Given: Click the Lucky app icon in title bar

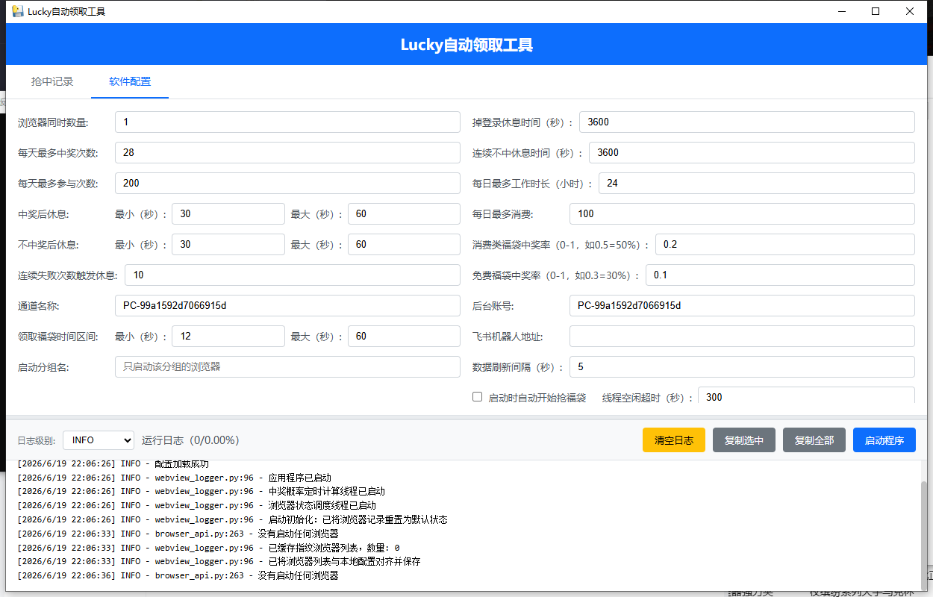Looking at the screenshot, I should point(18,11).
